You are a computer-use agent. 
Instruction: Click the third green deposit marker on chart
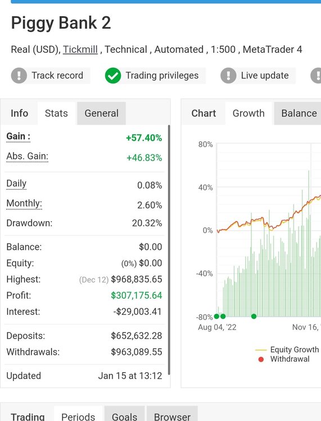[254, 316]
